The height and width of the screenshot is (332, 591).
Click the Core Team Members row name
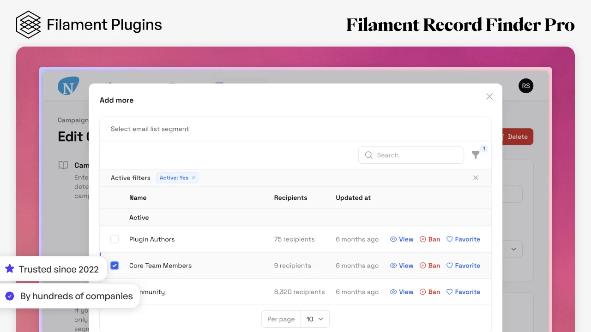coord(160,266)
